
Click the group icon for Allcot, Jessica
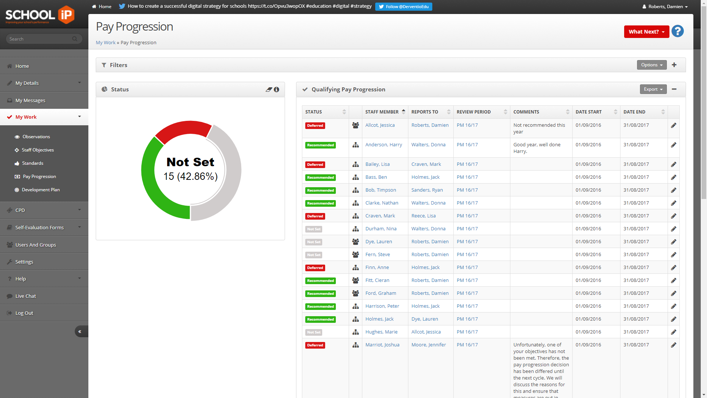tap(355, 125)
